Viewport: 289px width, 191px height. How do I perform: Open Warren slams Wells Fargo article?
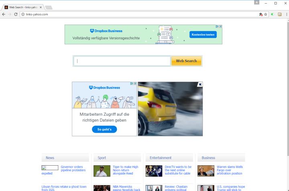pyautogui.click(x=230, y=170)
